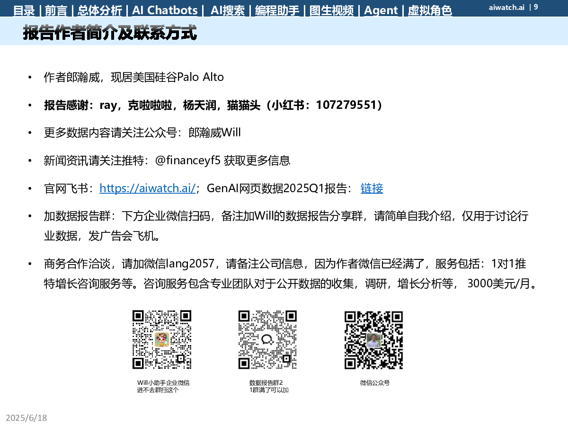The width and height of the screenshot is (568, 426).
Task: Click the 商务合作洽谈 paragraph
Action: [x=290, y=274]
